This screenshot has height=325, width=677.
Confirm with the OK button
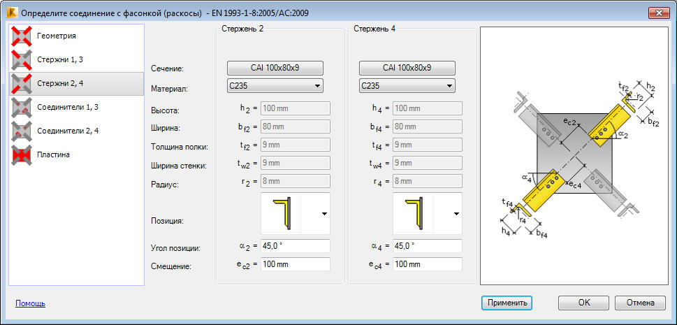(584, 303)
